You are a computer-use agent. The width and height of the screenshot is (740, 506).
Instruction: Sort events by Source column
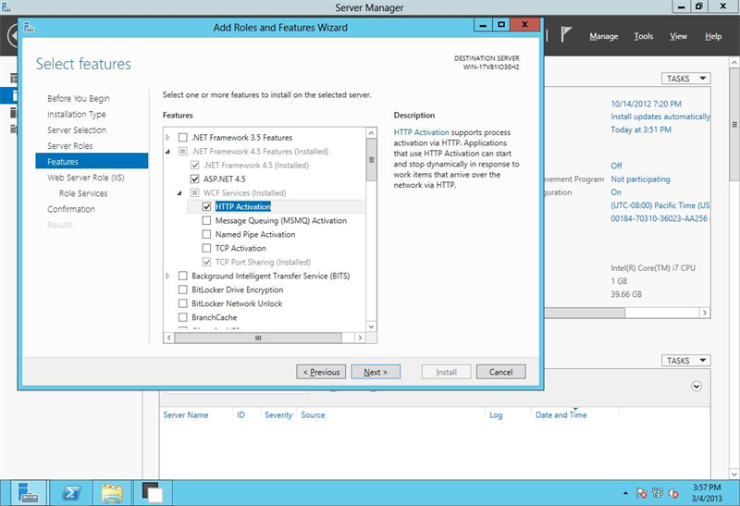(313, 415)
